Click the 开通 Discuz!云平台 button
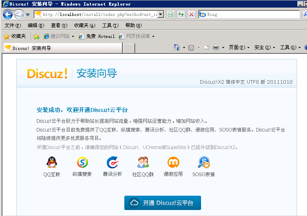The image size is (307, 216). [x=163, y=203]
